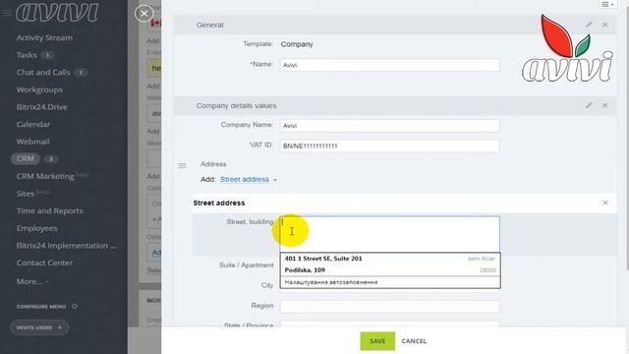Open autofill settings (Налаштування автозаповнення)
The height and width of the screenshot is (354, 629).
point(390,282)
